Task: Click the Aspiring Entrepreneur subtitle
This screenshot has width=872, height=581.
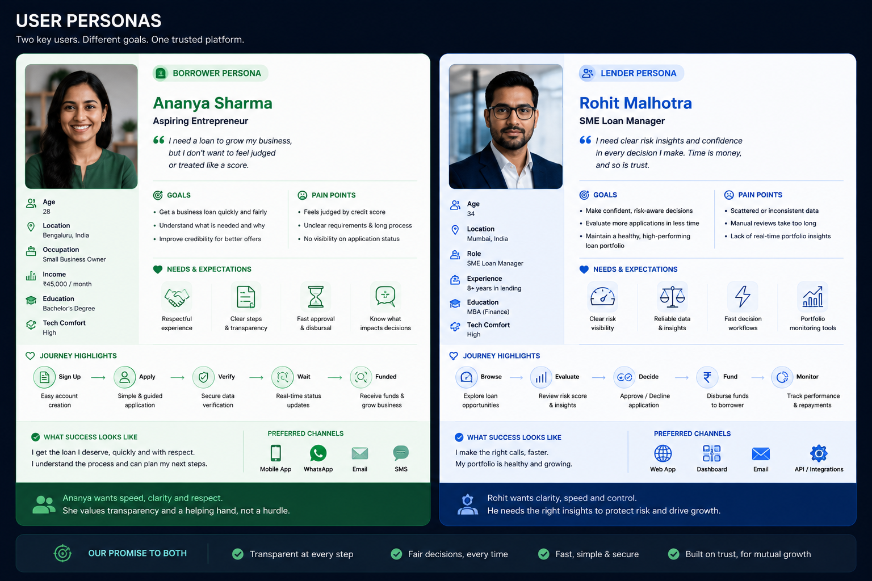Action: pyautogui.click(x=200, y=121)
